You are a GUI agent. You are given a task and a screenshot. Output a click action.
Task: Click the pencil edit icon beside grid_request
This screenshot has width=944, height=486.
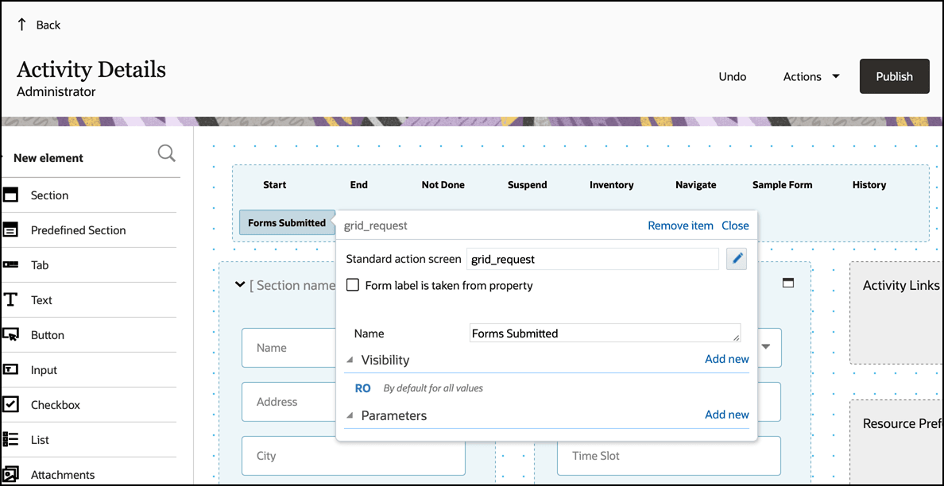tap(737, 259)
